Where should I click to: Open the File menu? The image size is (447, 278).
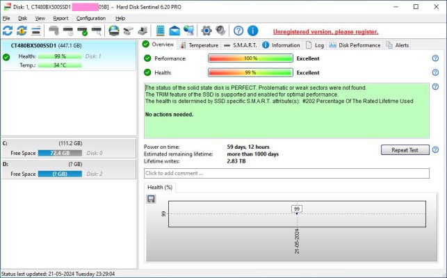point(6,18)
